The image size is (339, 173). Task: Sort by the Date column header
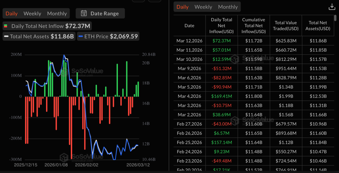pyautogui.click(x=189, y=25)
